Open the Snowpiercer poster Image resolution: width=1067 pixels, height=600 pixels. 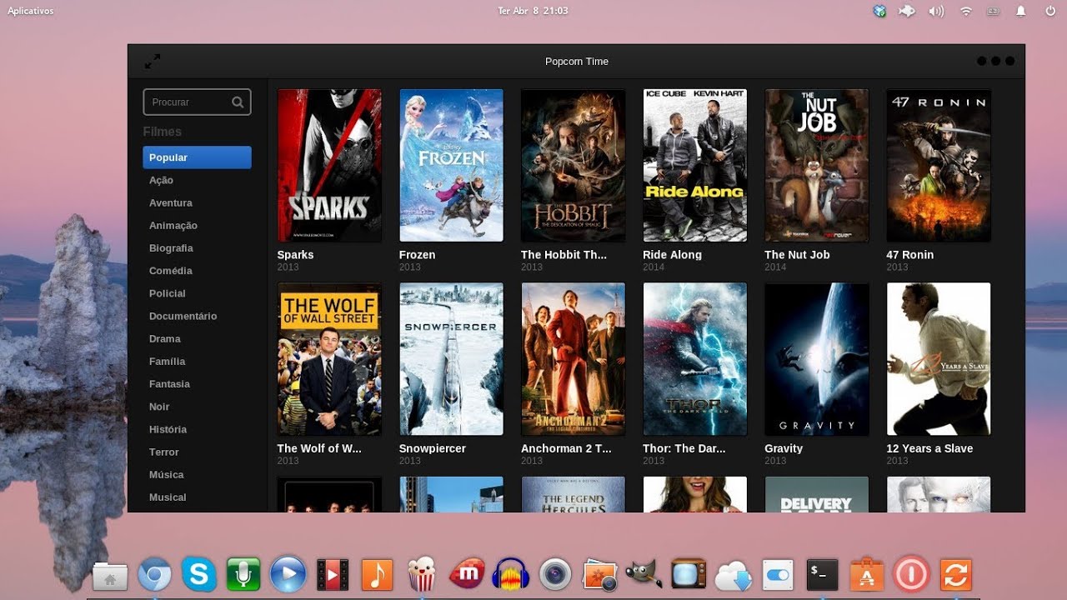click(451, 358)
